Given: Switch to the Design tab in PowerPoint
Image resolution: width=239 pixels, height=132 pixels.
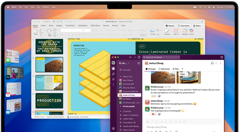Looking at the screenshot, I should [x=59, y=26].
